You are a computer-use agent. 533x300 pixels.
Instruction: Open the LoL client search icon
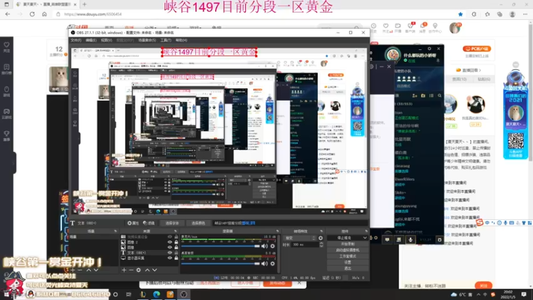[x=440, y=96]
